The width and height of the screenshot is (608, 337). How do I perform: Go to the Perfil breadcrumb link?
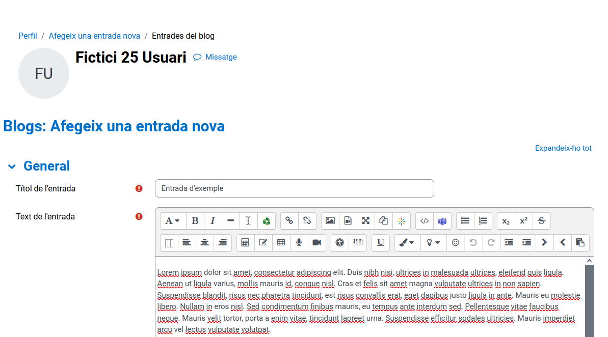(x=28, y=36)
